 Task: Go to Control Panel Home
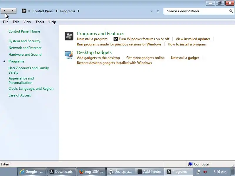(x=24, y=31)
